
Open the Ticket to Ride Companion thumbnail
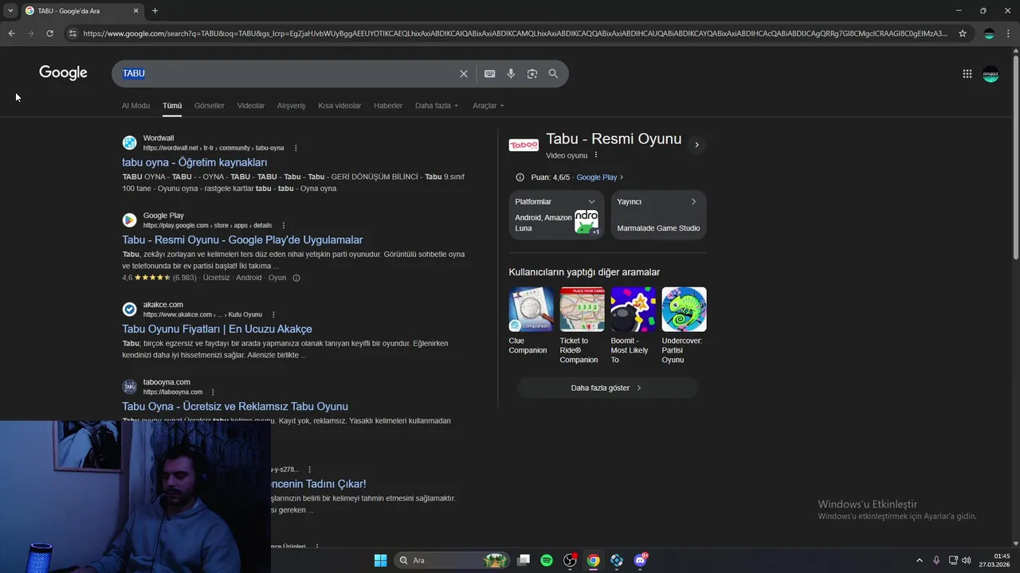tap(582, 310)
